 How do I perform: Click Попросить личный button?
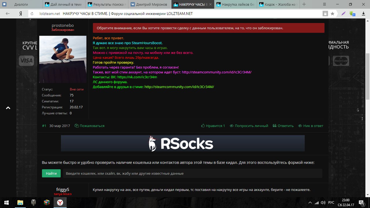[249, 126]
